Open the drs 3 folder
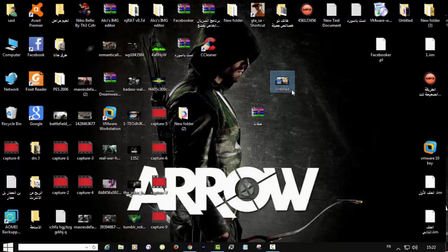The width and height of the screenshot is (448, 252). pos(36,151)
